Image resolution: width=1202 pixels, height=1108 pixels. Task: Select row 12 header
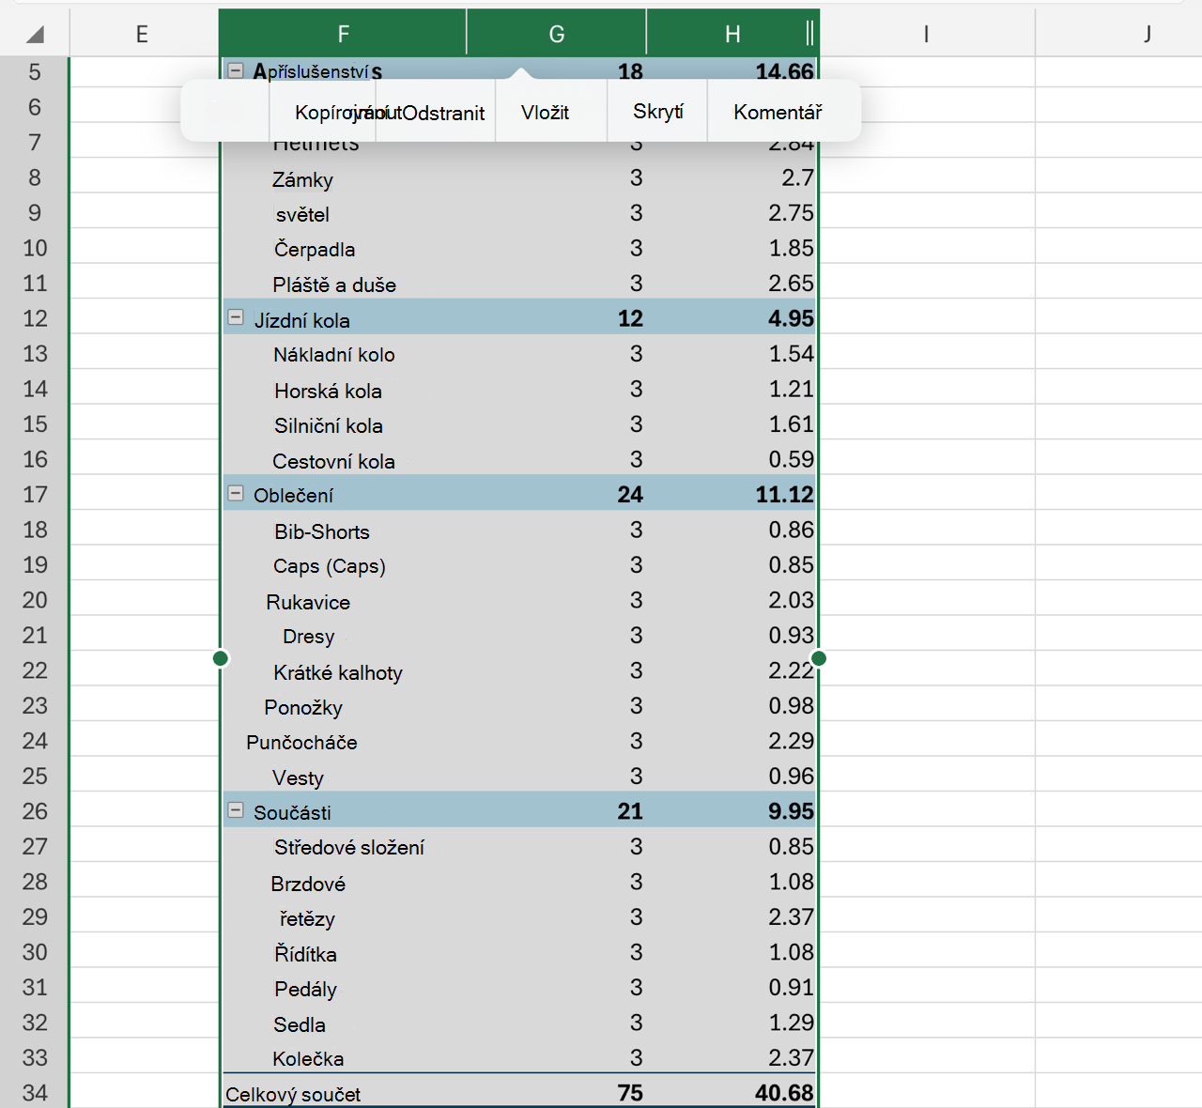(x=35, y=318)
